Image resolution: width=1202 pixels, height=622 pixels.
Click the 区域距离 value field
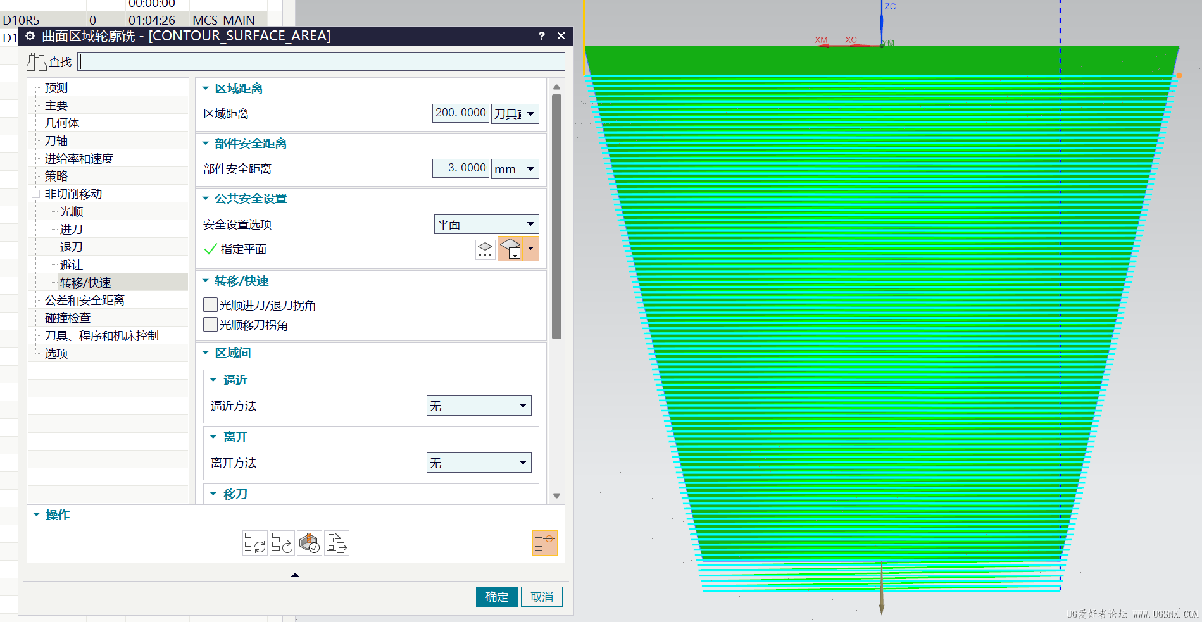(x=461, y=113)
